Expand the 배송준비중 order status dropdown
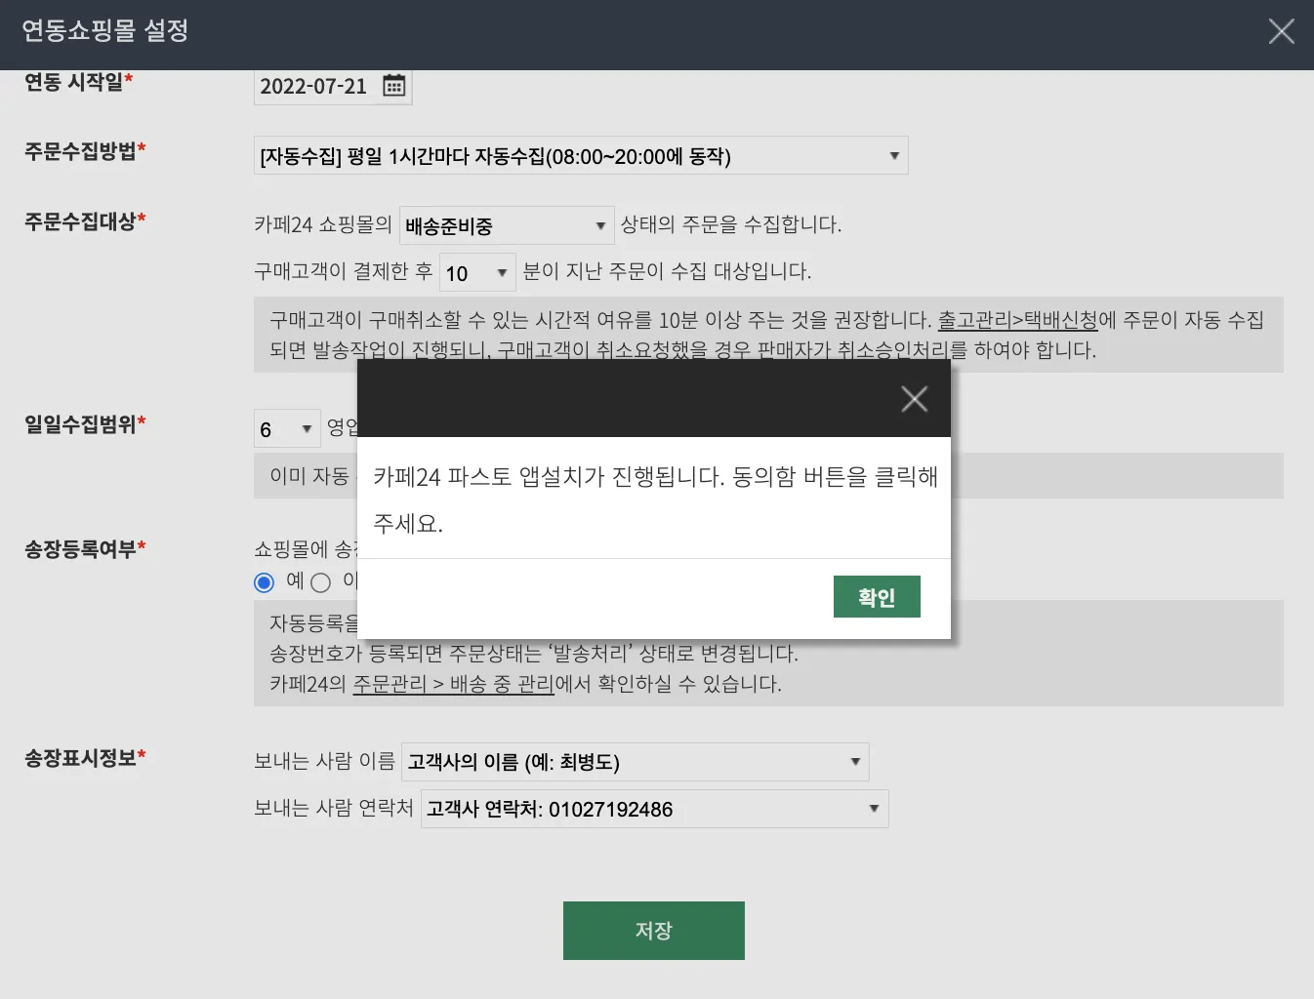 point(507,225)
